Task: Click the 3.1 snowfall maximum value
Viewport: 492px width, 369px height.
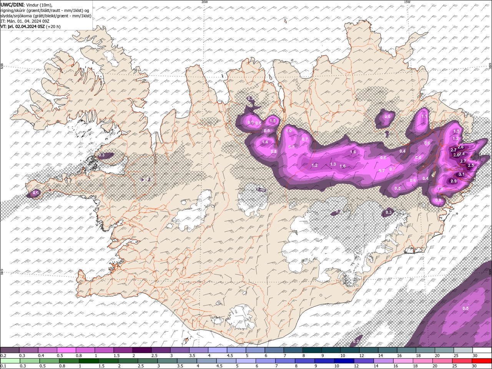Action: 462,175
